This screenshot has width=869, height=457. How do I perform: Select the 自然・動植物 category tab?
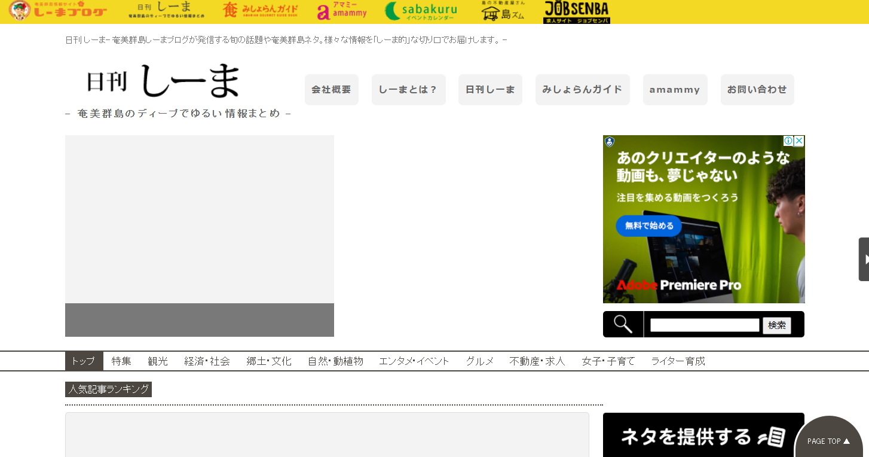(x=335, y=361)
